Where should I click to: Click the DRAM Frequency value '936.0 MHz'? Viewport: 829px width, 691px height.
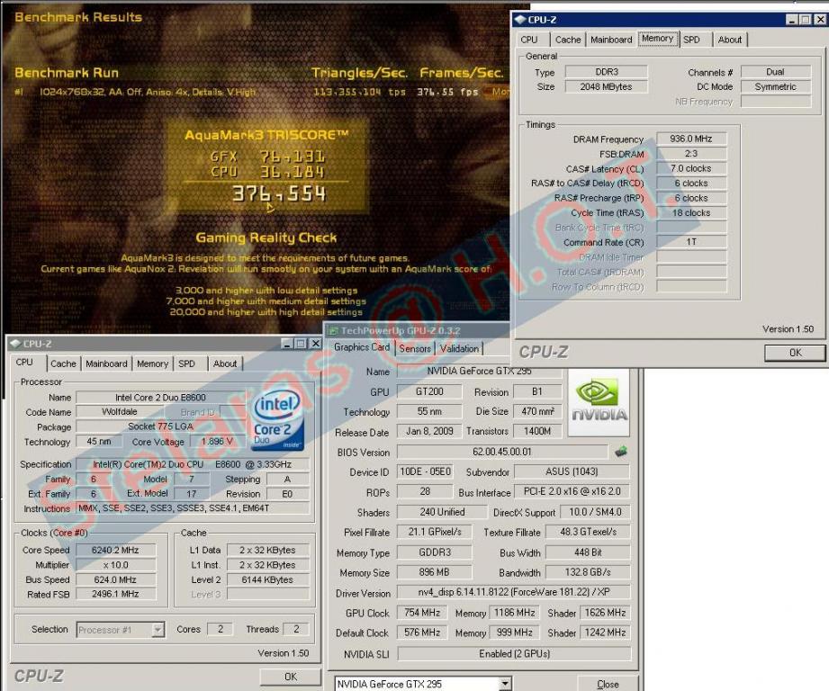click(x=691, y=139)
